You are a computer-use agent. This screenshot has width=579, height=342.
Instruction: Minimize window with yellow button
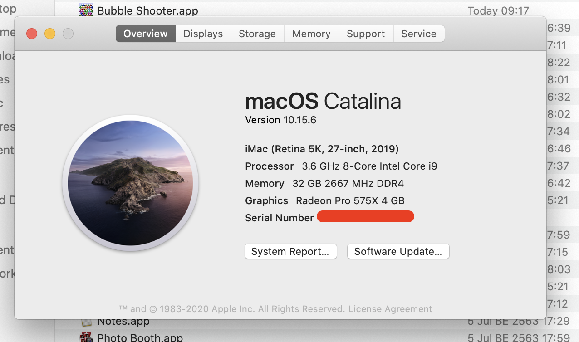tap(50, 34)
